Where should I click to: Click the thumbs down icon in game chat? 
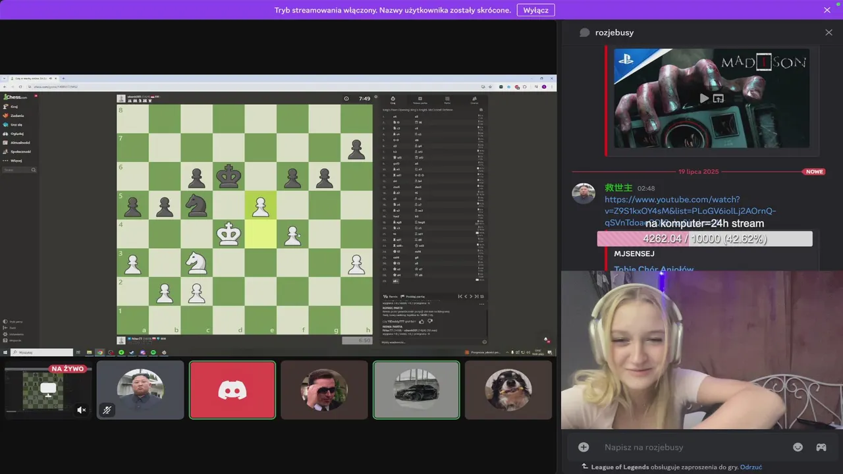coord(429,321)
